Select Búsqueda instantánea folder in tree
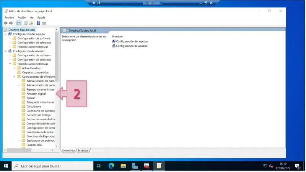Image resolution: width=306 pixels, height=172 pixels. 41,102
